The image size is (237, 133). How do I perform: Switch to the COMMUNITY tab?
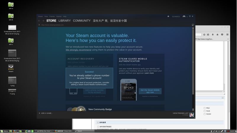[x=82, y=21]
